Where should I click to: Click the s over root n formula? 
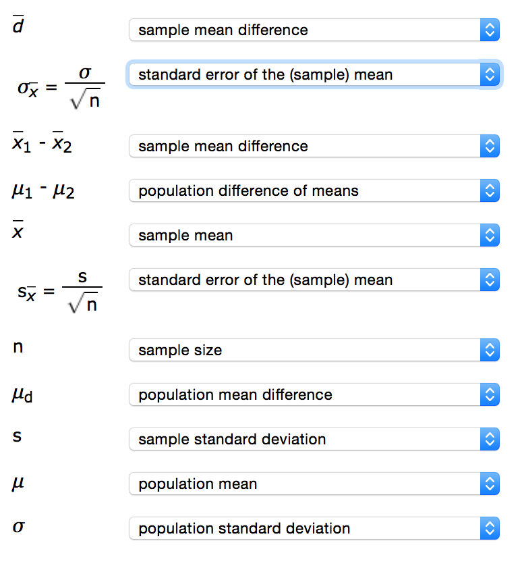pos(59,292)
